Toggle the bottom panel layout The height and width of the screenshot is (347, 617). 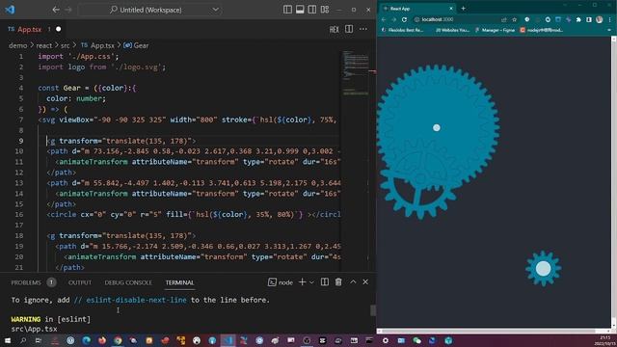[x=300, y=10]
